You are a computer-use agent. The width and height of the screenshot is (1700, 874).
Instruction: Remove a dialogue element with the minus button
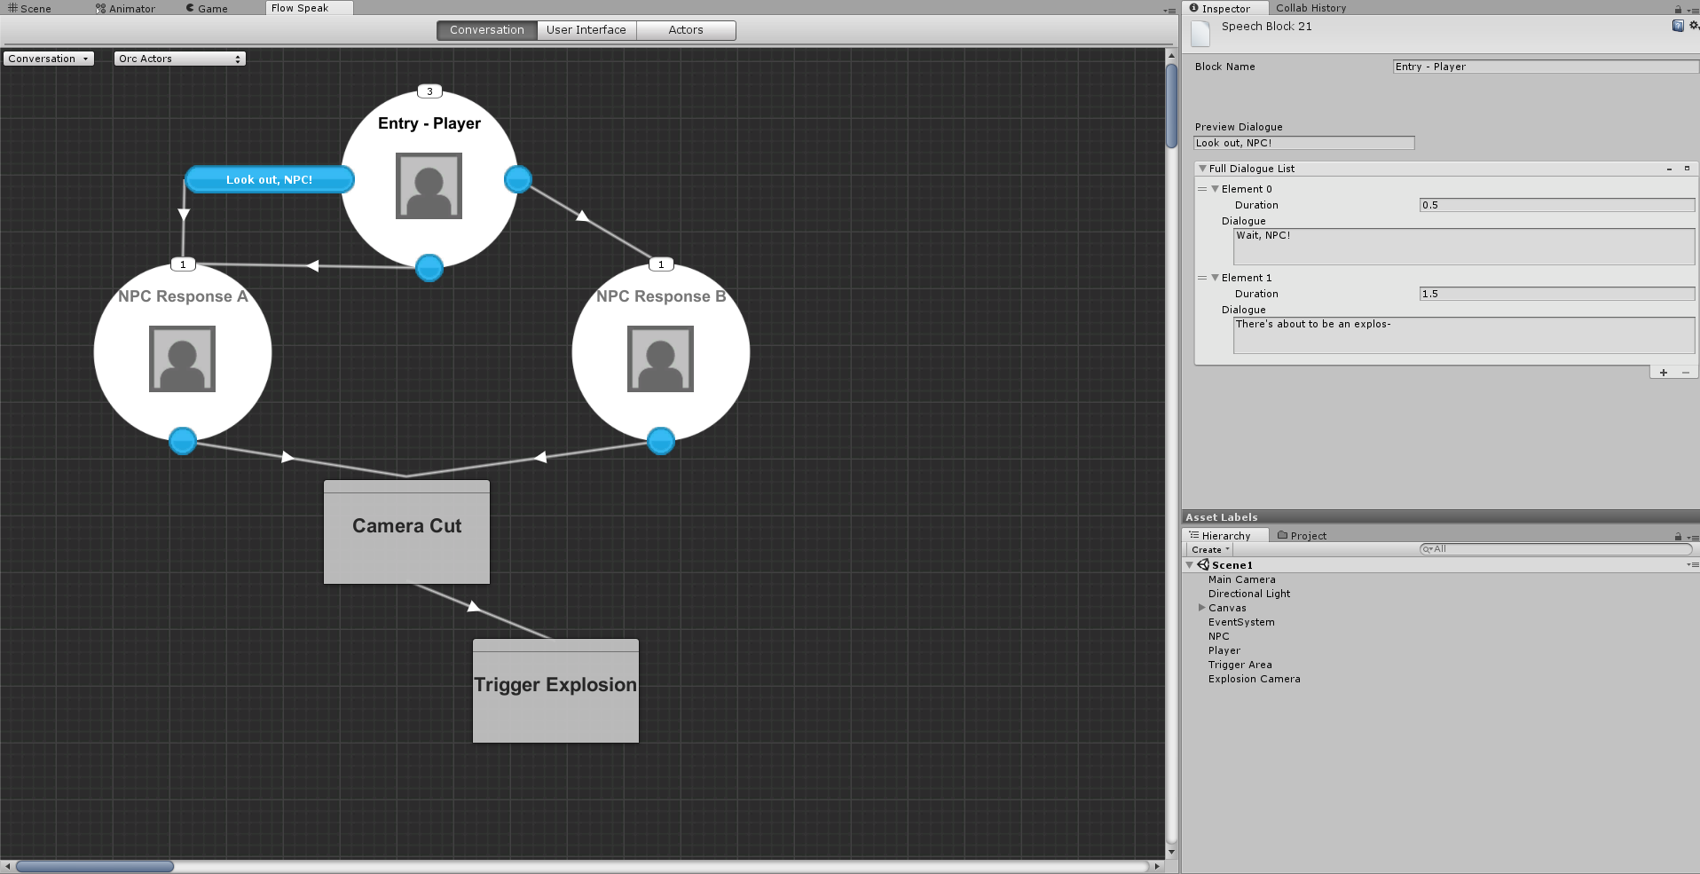point(1685,373)
